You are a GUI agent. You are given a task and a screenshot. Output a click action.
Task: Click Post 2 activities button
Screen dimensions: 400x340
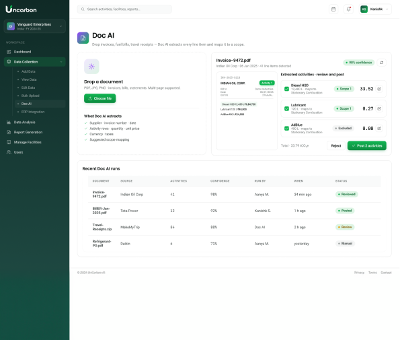pos(366,145)
